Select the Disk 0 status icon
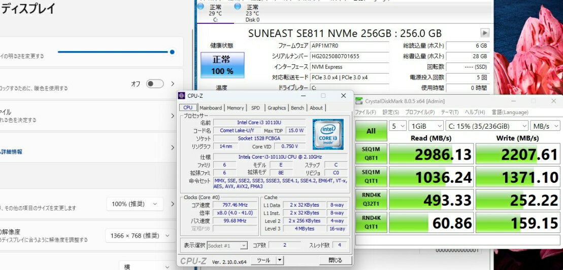 click(237, 7)
